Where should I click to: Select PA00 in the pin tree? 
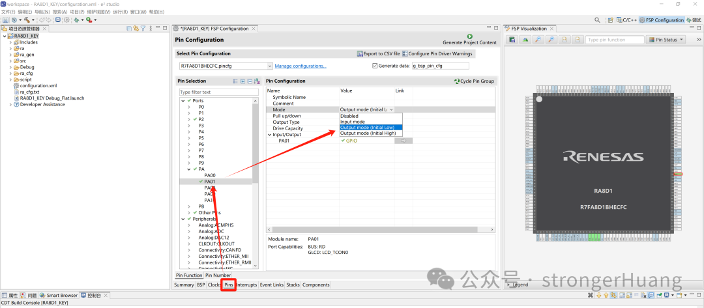click(210, 175)
